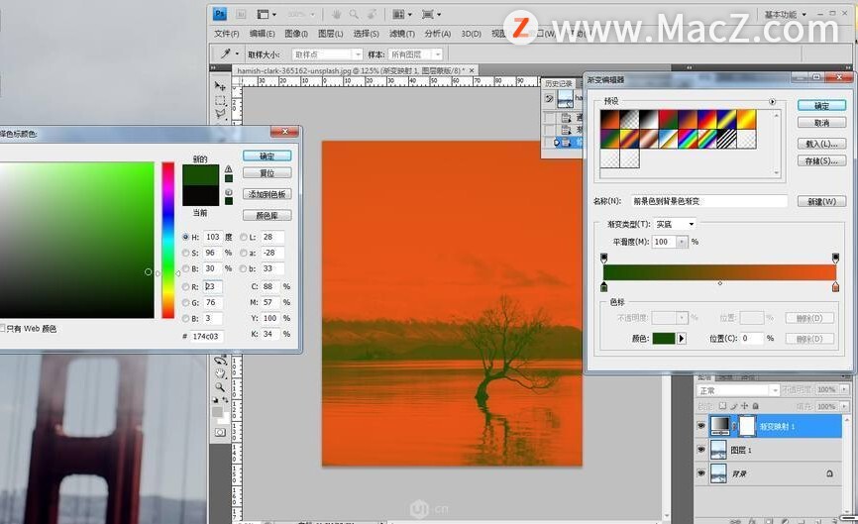Click the vertical hue slider in color picker
This screenshot has height=524, width=858.
click(x=168, y=240)
